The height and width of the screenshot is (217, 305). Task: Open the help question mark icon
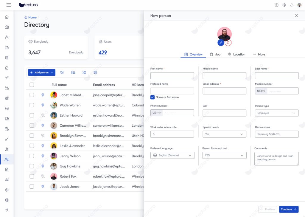276,5
